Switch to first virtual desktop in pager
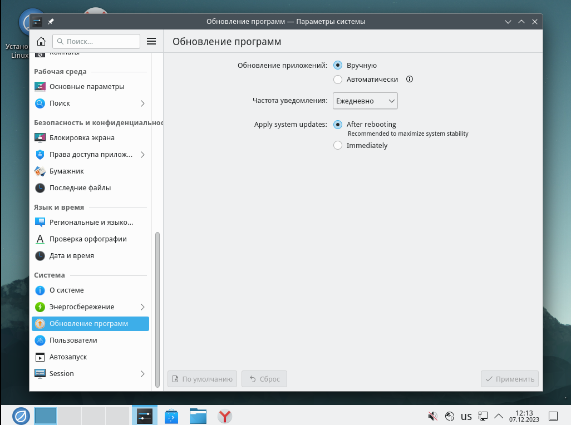The height and width of the screenshot is (425, 571). pyautogui.click(x=46, y=416)
